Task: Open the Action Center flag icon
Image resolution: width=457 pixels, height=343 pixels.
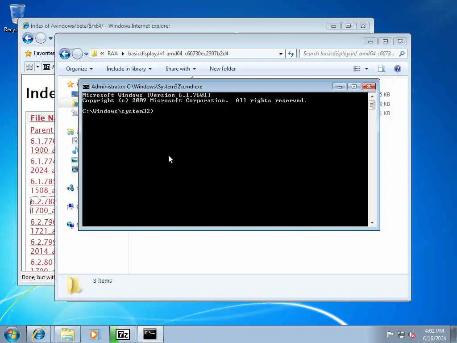Action: coord(390,334)
